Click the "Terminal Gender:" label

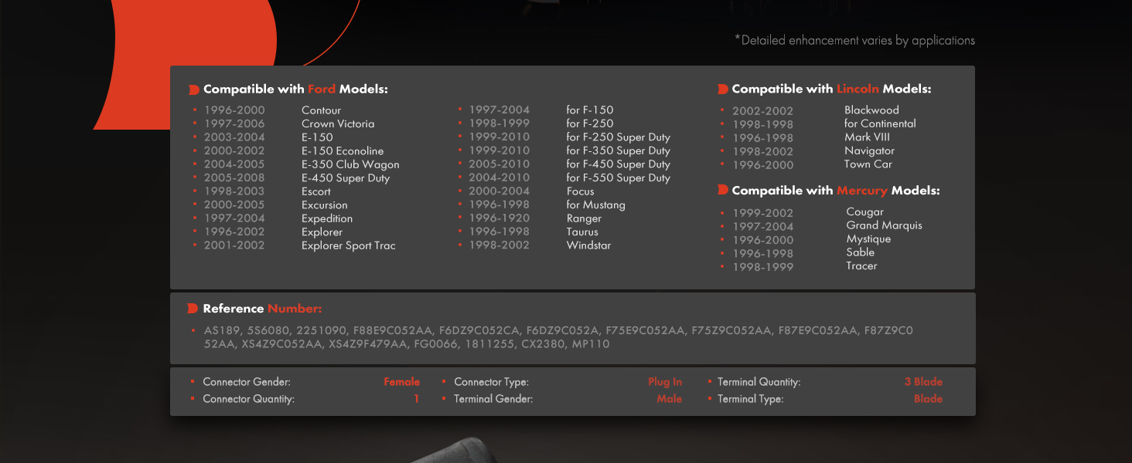[493, 399]
